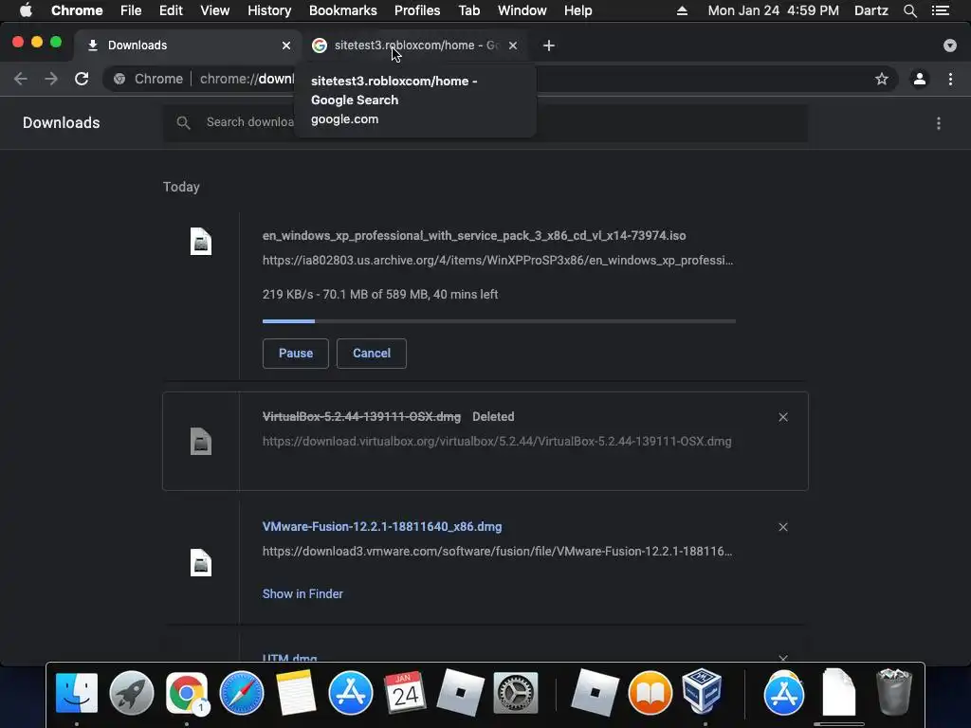Open Spotlight search in the menu bar
The height and width of the screenshot is (728, 971).
pyautogui.click(x=909, y=10)
